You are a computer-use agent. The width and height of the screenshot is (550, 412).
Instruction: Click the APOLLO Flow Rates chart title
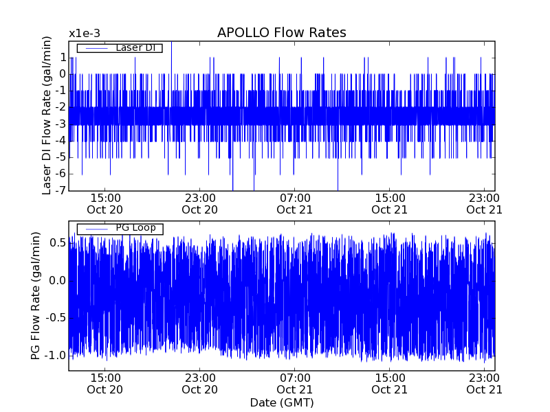(281, 33)
